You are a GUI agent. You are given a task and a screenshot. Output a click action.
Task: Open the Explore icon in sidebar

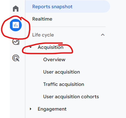(16, 42)
